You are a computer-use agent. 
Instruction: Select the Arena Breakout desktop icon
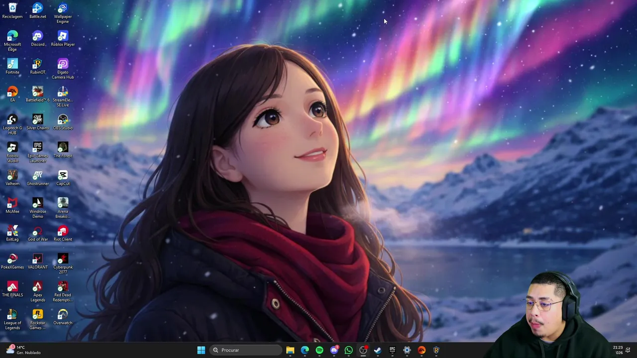pyautogui.click(x=63, y=208)
